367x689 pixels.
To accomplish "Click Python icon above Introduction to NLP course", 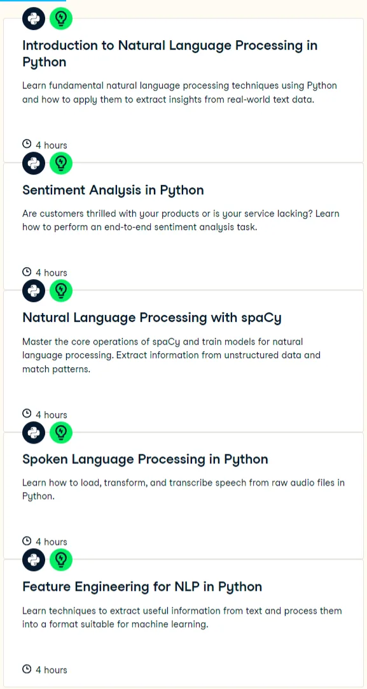I will [34, 18].
